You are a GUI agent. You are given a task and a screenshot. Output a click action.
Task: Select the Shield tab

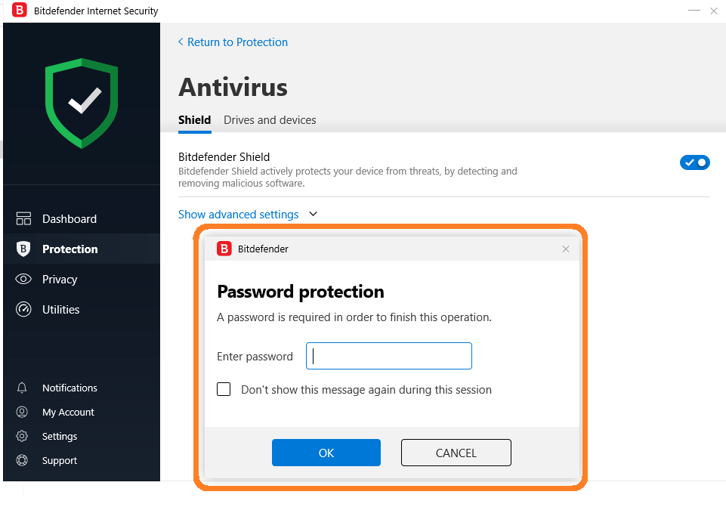(x=194, y=120)
